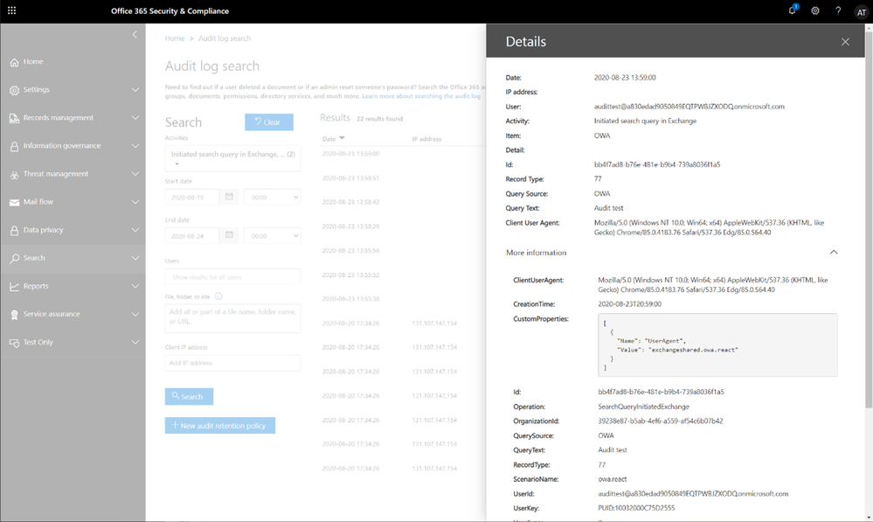This screenshot has width=873, height=522.
Task: Click the Home breadcrumb link
Action: pyautogui.click(x=174, y=38)
